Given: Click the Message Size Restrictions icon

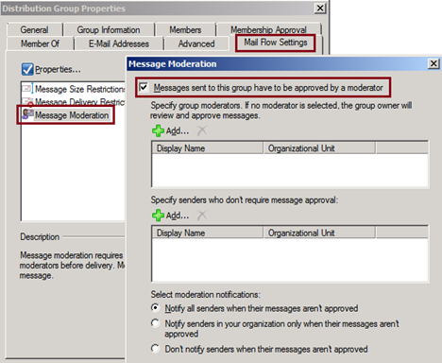Looking at the screenshot, I should 27,89.
